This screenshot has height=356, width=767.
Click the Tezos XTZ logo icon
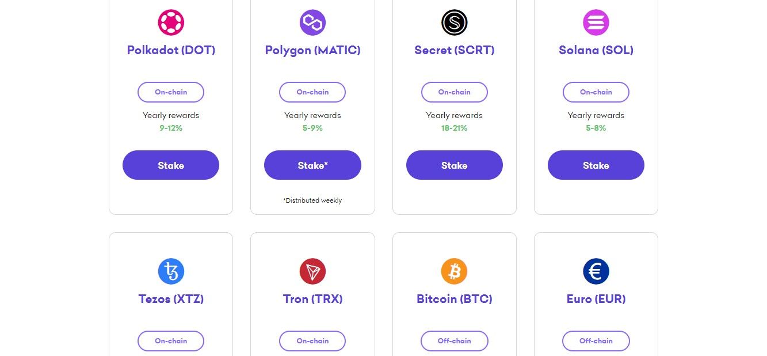point(171,271)
